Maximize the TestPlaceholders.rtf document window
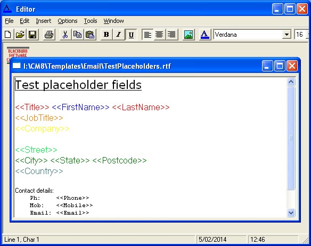This screenshot has width=311, height=246. point(280,65)
